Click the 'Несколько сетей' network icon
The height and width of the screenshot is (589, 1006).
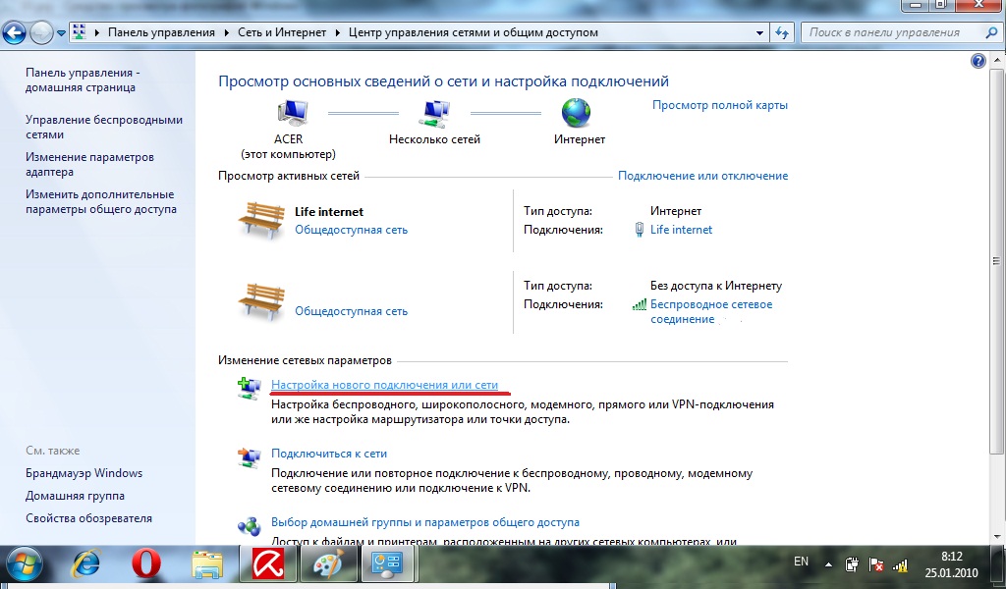click(x=435, y=113)
